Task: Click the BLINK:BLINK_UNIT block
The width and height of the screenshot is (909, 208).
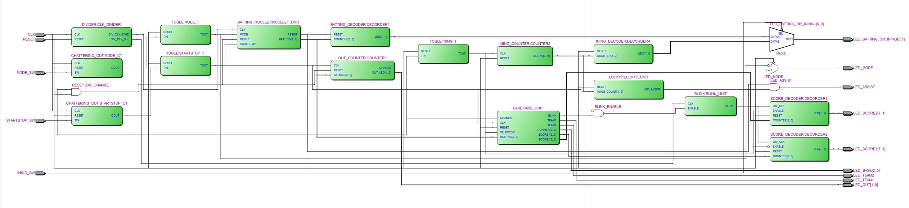Action: [710, 106]
